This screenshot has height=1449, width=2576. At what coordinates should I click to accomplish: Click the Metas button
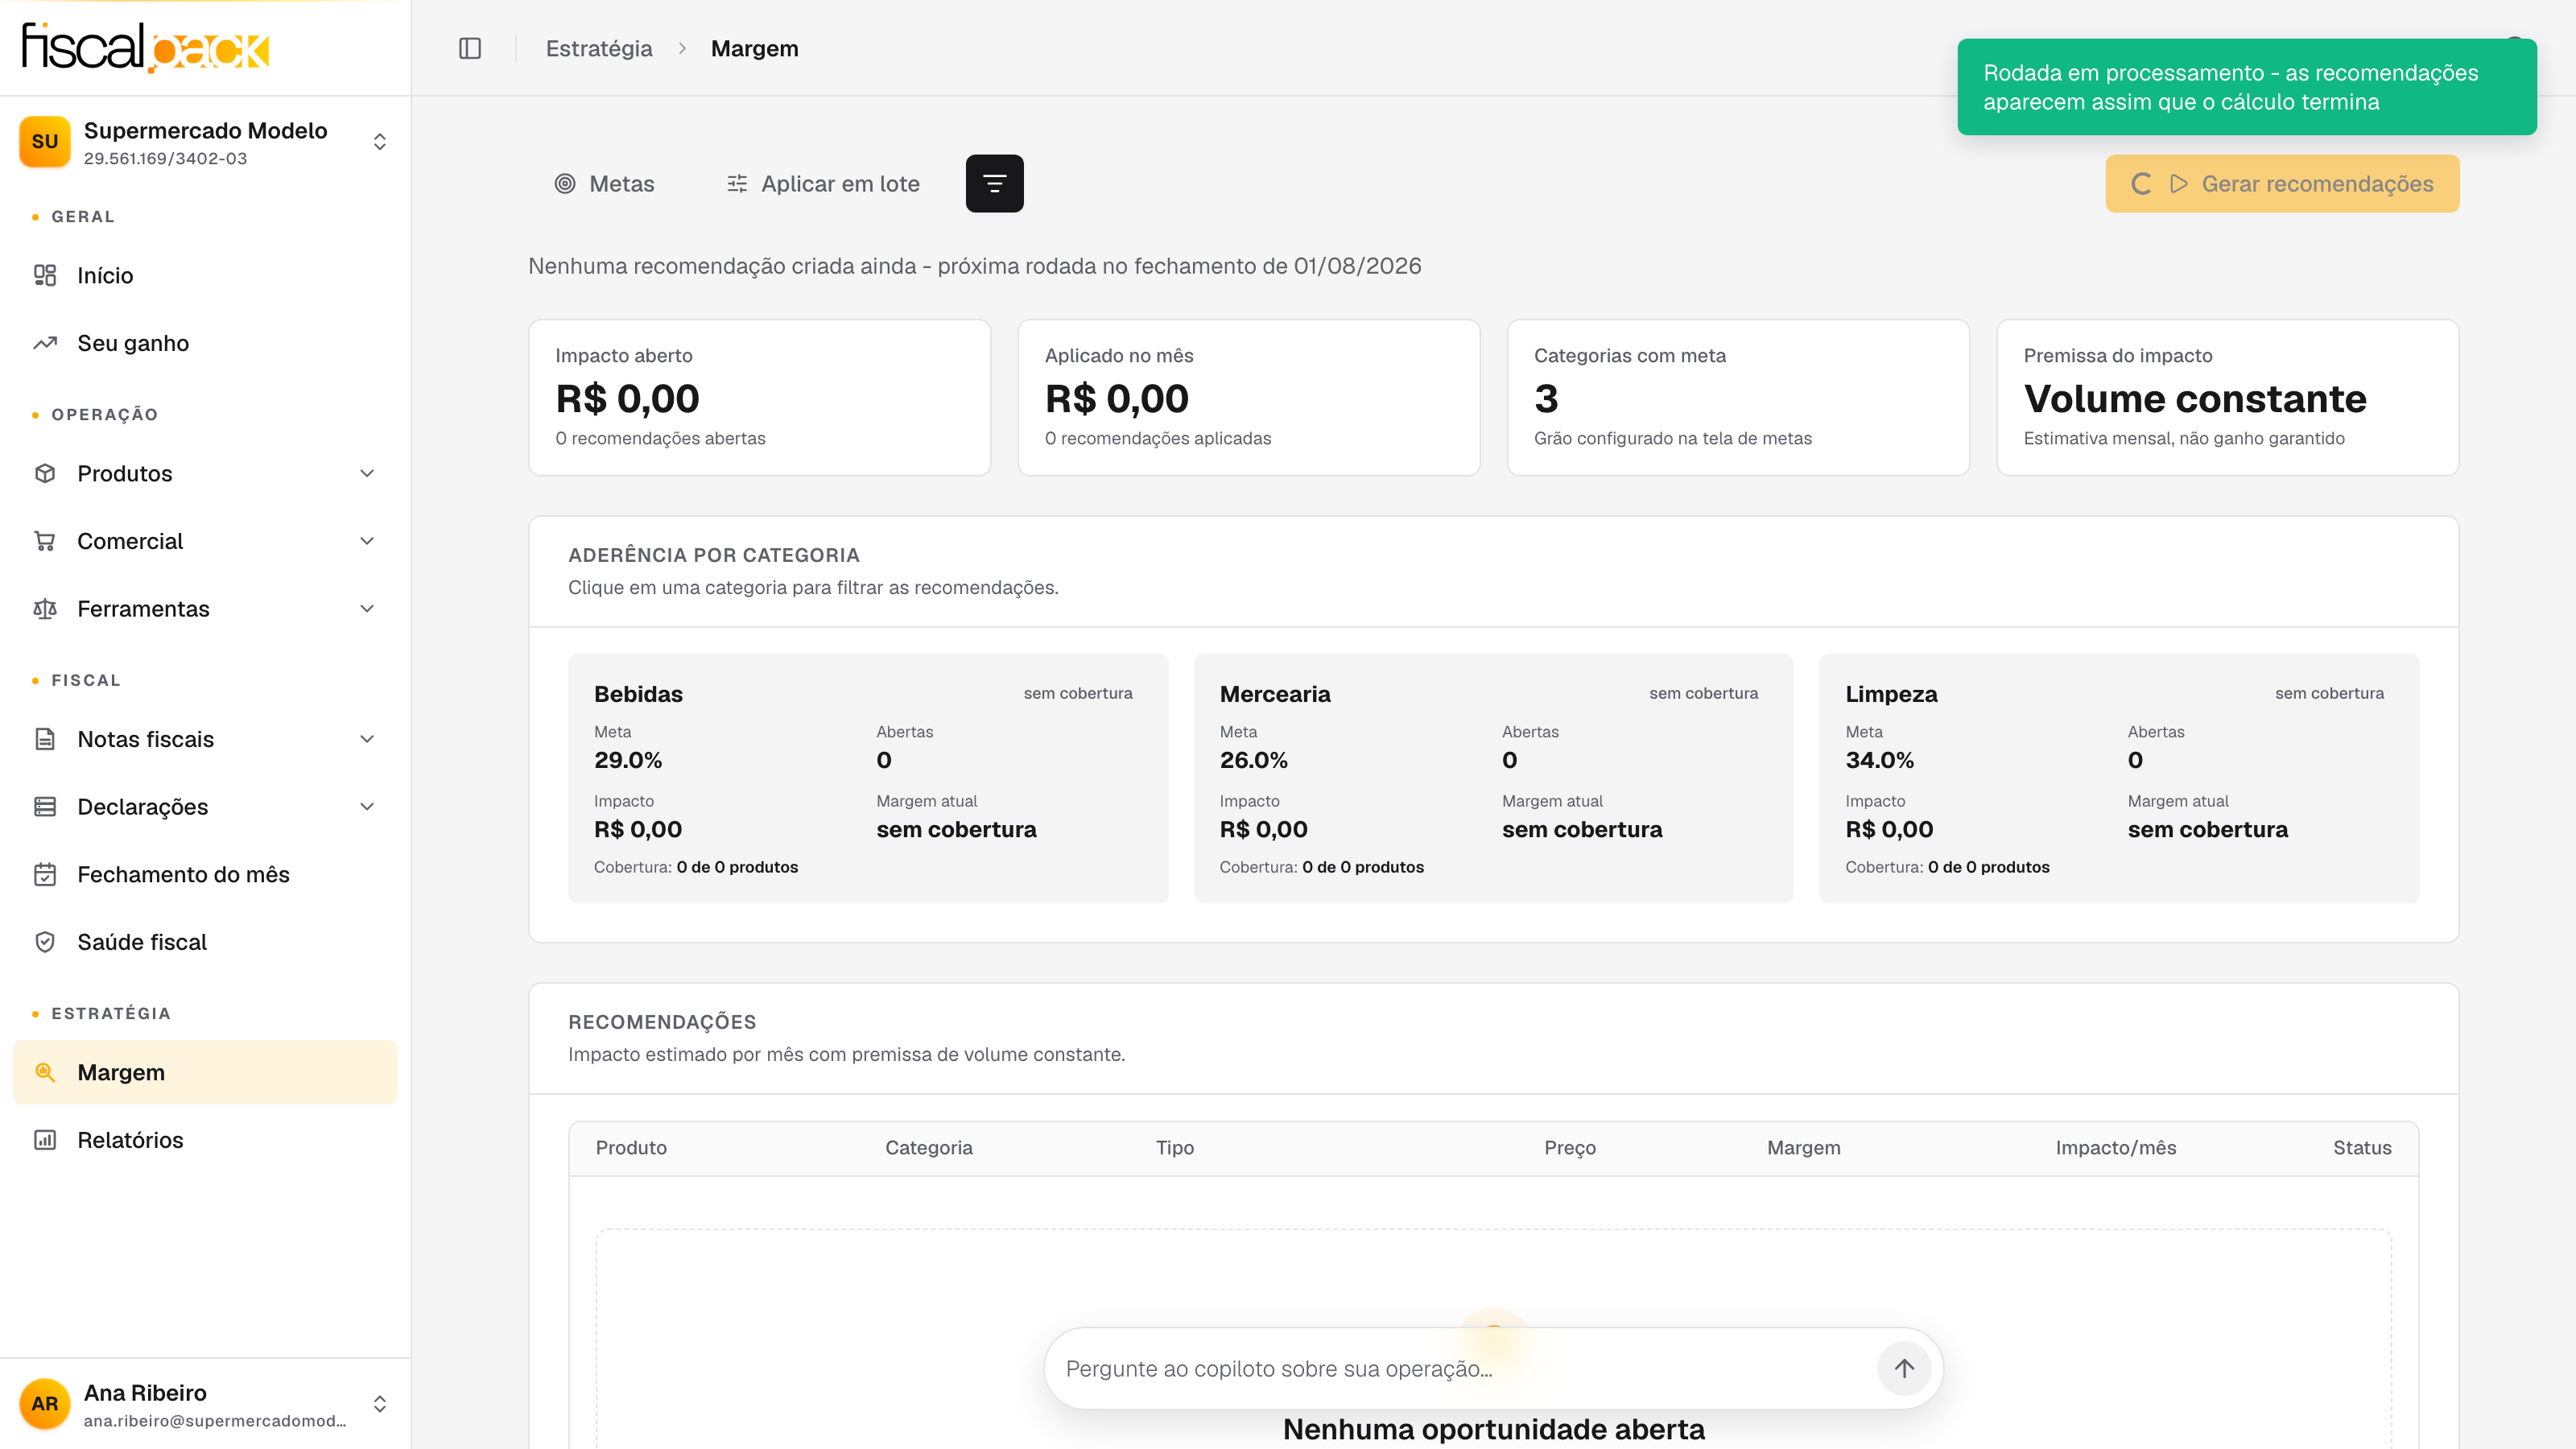click(604, 184)
